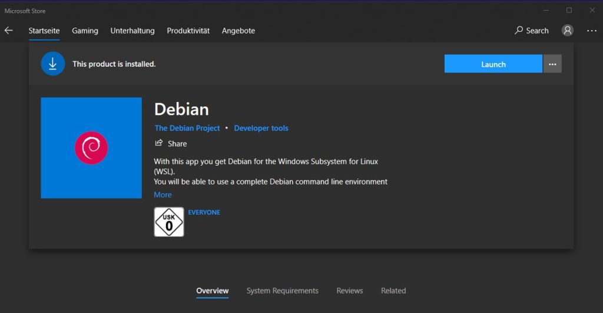Click the Share icon
The image size is (603, 313).
tap(158, 143)
